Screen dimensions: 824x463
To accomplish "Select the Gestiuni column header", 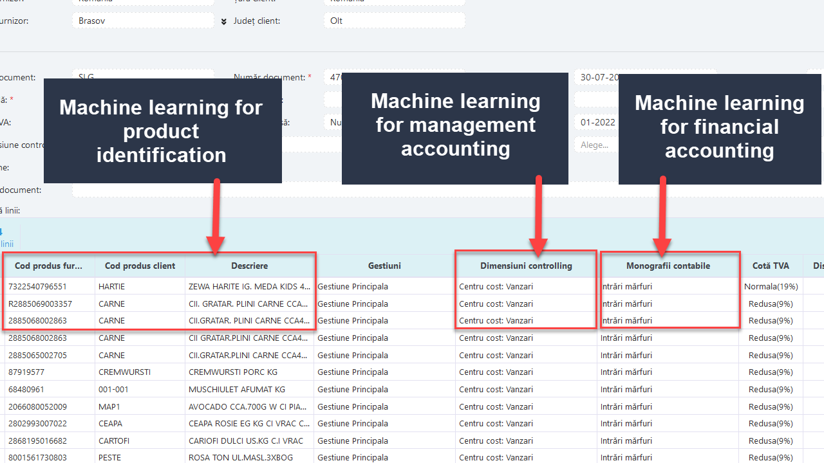I will 385,266.
